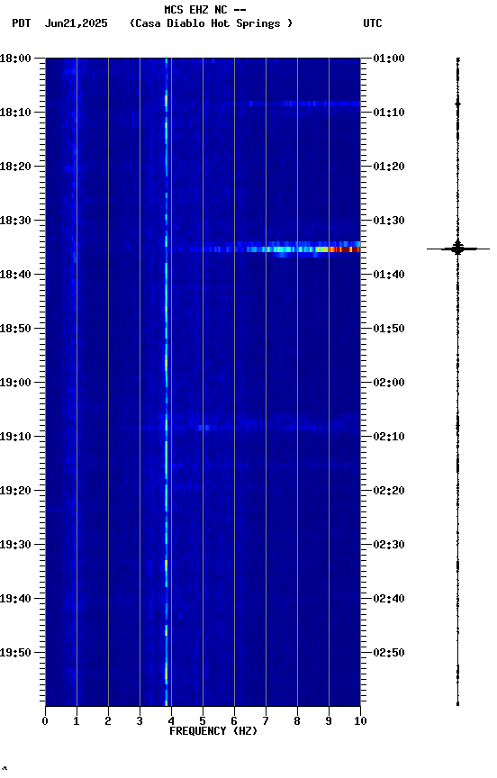Click the 01:50 UTC time label
The width and height of the screenshot is (497, 778).
[389, 329]
